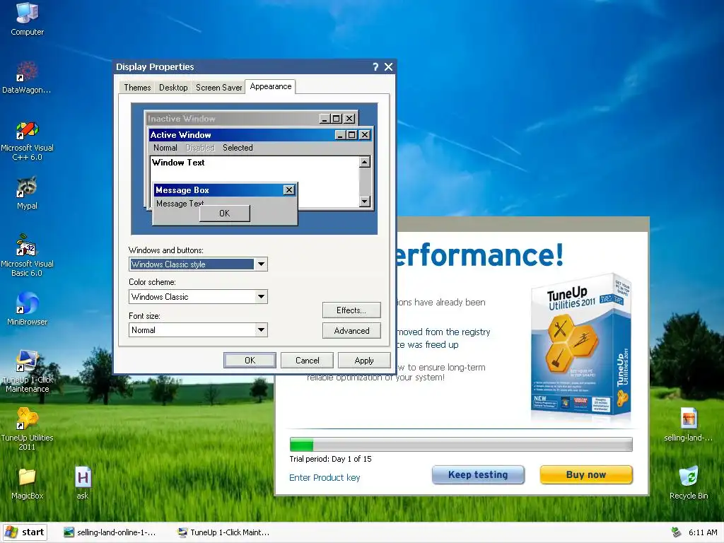Viewport: 724px width, 543px height.
Task: Click the 6:11 AM taskbar clock
Action: [x=703, y=532]
